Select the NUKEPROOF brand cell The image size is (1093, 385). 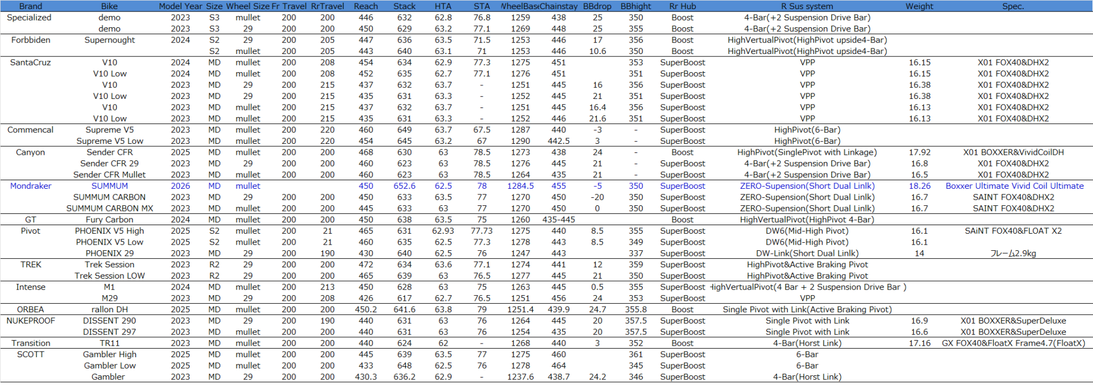(31, 321)
